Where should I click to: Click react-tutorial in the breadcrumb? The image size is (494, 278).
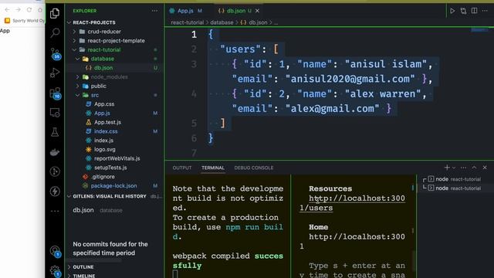[x=187, y=22]
